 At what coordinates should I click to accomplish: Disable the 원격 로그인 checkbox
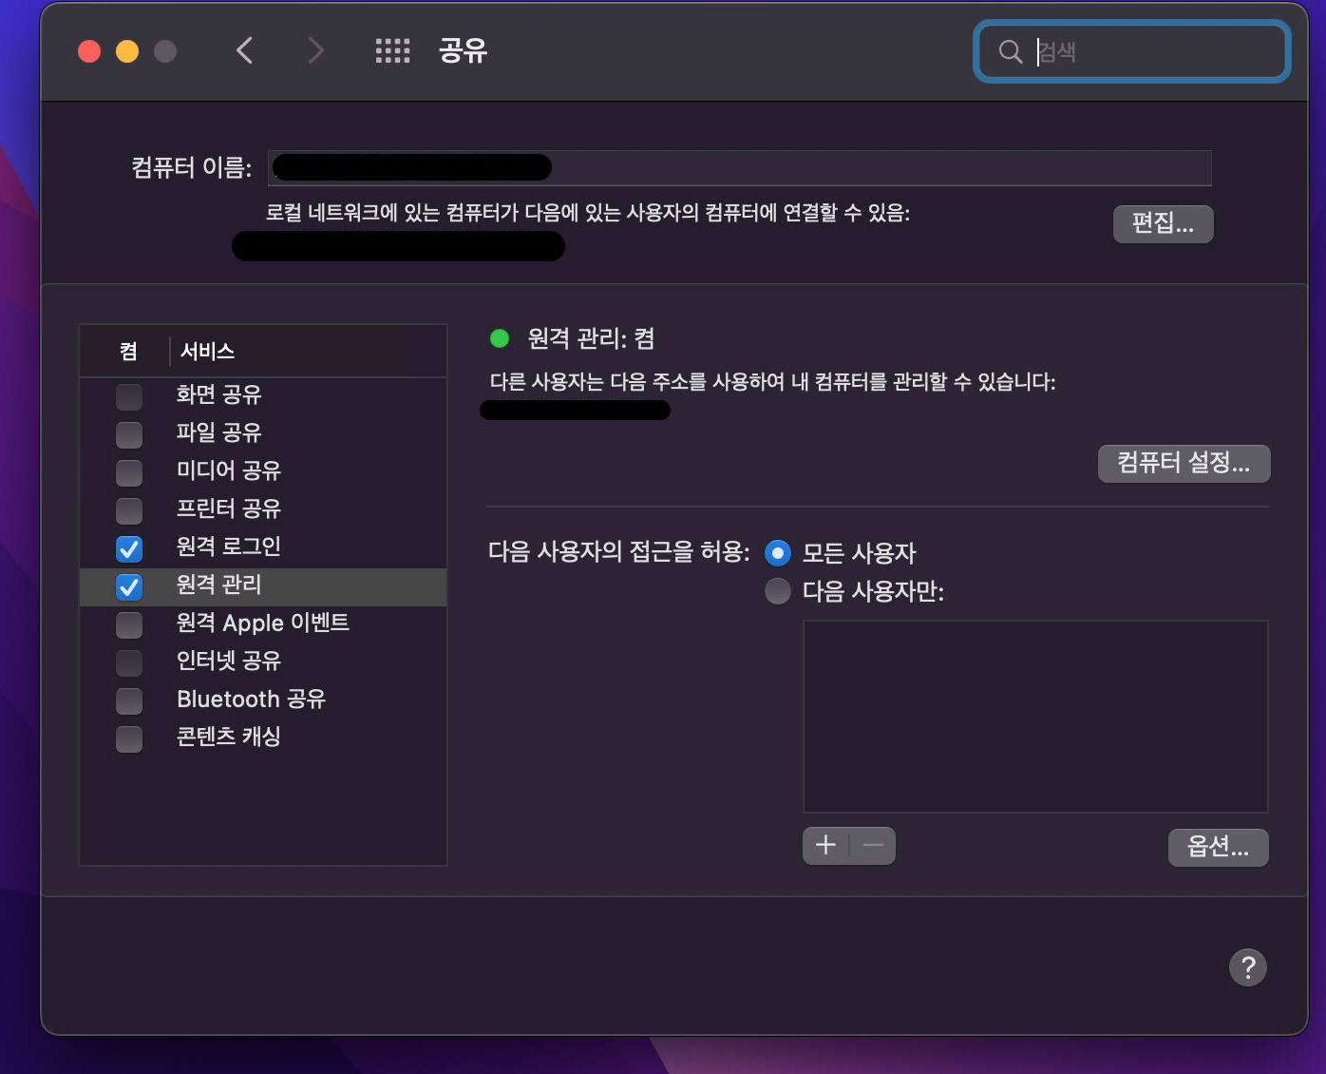tap(129, 548)
